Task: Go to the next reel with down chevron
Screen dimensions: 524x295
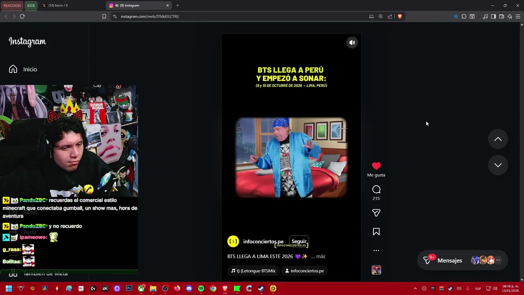Action: [498, 165]
